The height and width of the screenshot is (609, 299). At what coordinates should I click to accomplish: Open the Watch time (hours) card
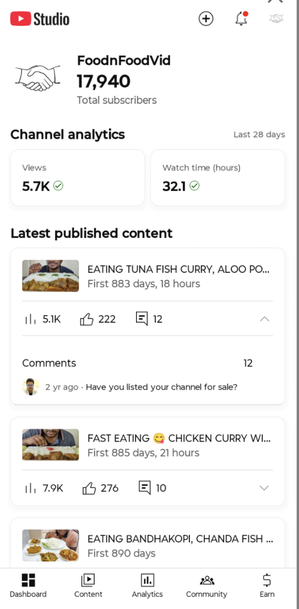point(218,177)
